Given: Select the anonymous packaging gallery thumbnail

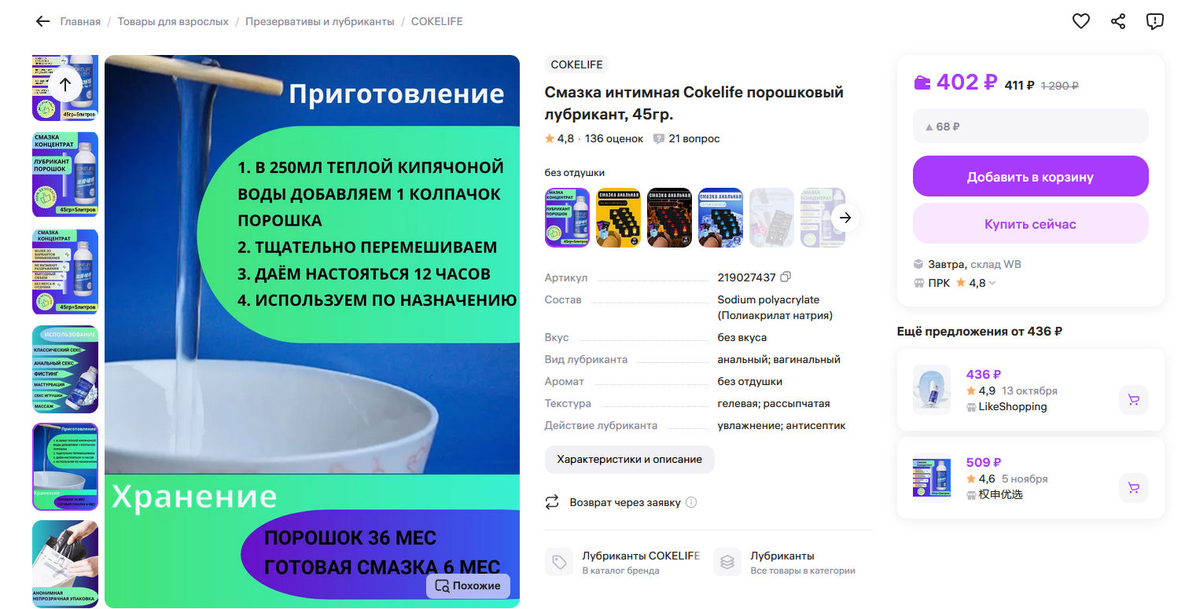Looking at the screenshot, I should (65, 564).
